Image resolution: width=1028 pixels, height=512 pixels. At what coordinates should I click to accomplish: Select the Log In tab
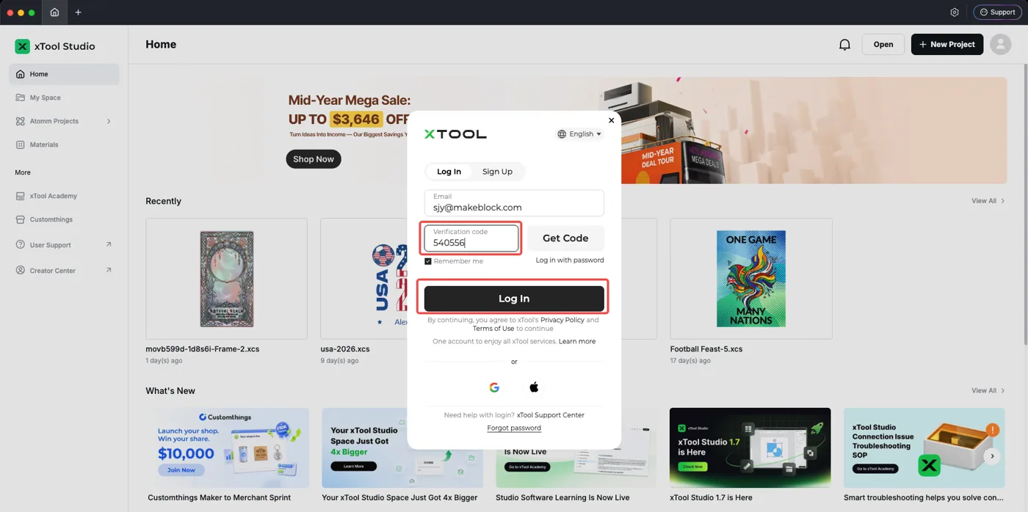pyautogui.click(x=449, y=172)
